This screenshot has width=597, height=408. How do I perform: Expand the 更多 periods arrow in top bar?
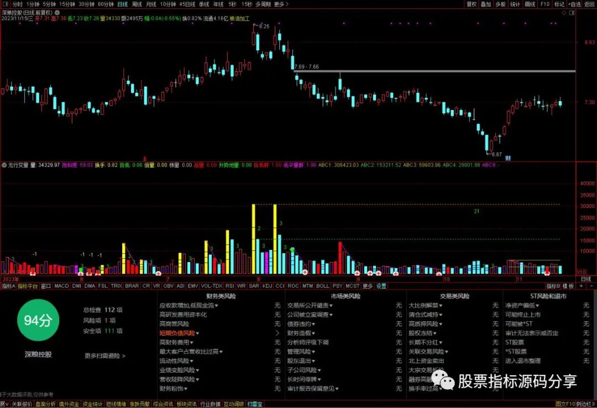pyautogui.click(x=281, y=4)
